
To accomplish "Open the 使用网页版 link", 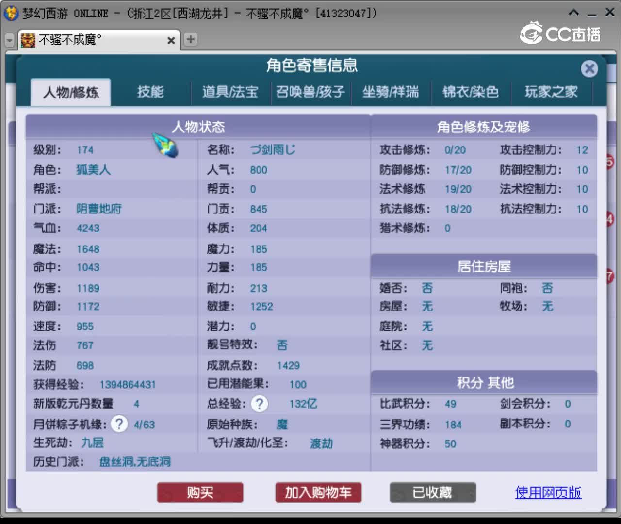I will (548, 492).
